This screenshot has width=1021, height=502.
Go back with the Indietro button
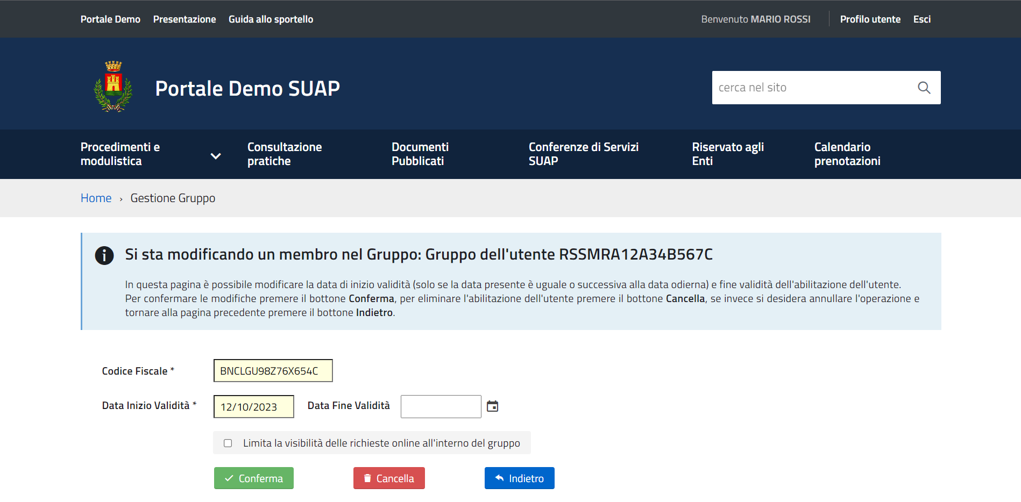pos(519,478)
